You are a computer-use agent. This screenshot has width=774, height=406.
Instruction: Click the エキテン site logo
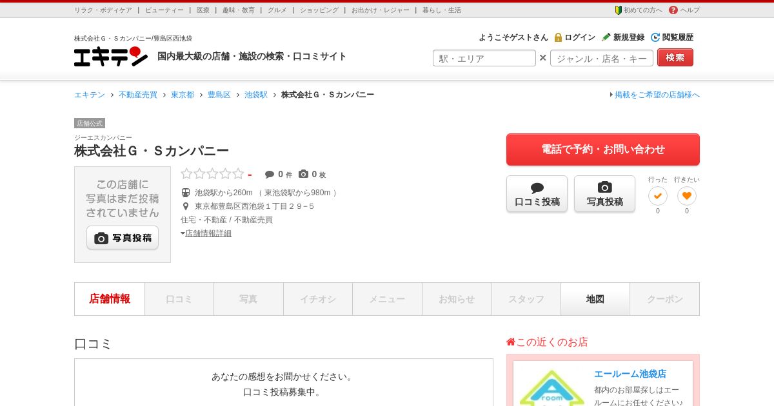pyautogui.click(x=111, y=56)
